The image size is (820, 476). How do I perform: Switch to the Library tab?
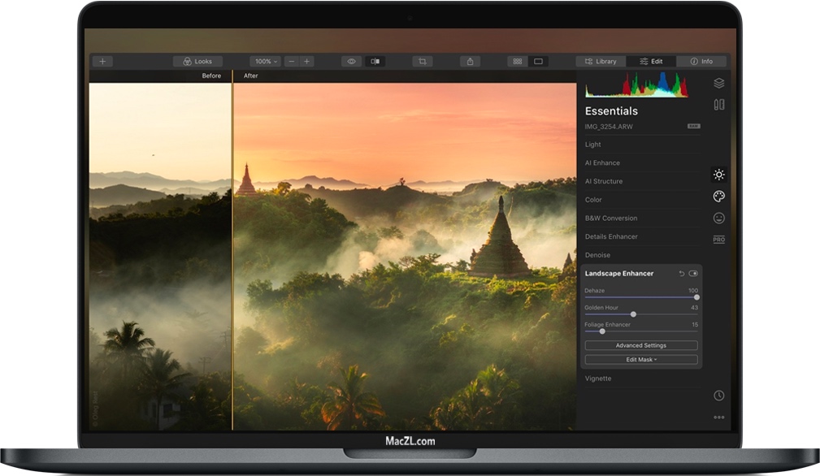(x=601, y=61)
